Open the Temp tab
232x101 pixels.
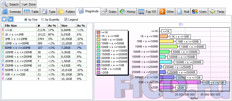(217, 11)
